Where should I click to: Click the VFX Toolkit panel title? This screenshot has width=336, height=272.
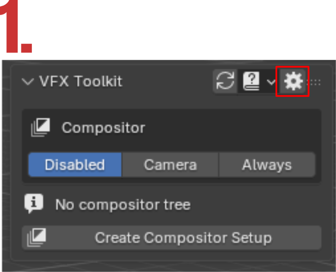click(81, 81)
